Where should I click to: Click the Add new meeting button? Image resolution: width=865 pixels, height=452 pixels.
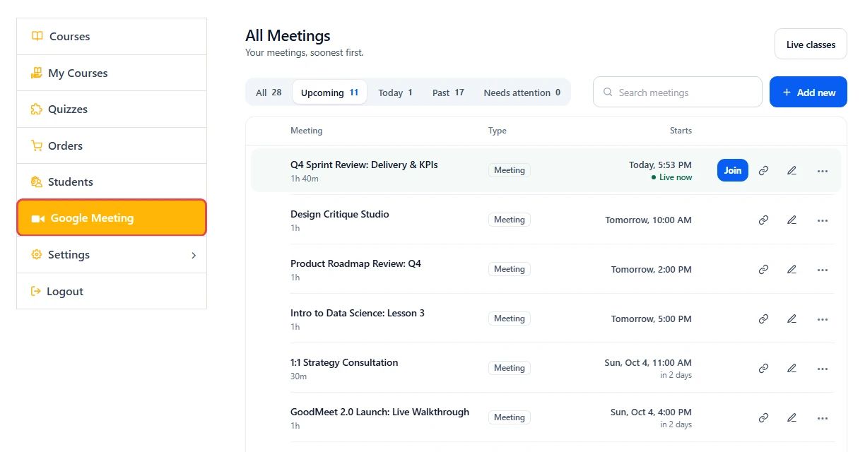(808, 93)
